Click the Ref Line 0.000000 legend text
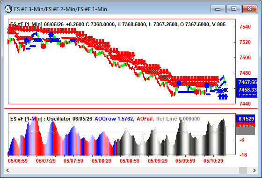 [x=178, y=119]
